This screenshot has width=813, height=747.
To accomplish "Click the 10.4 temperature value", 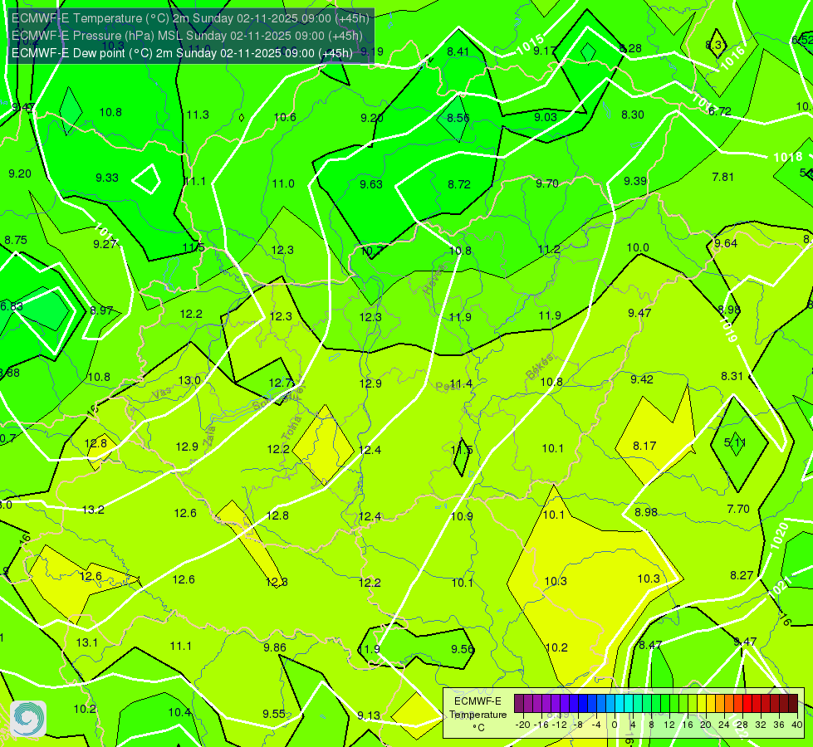I will click(179, 712).
